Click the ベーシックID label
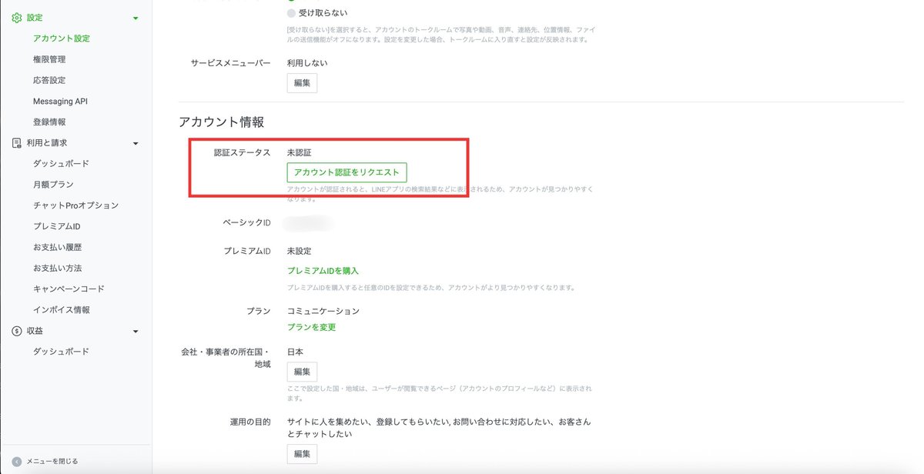 tap(246, 222)
